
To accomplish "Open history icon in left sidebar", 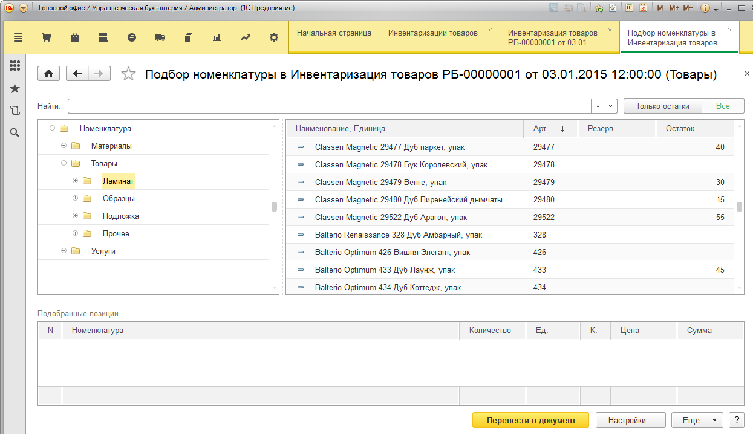I will coord(15,111).
